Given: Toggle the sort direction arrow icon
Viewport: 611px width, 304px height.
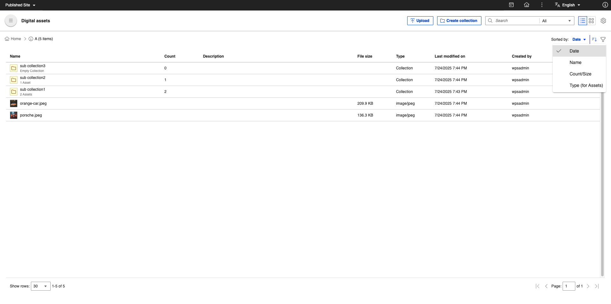Looking at the screenshot, I should (x=594, y=39).
